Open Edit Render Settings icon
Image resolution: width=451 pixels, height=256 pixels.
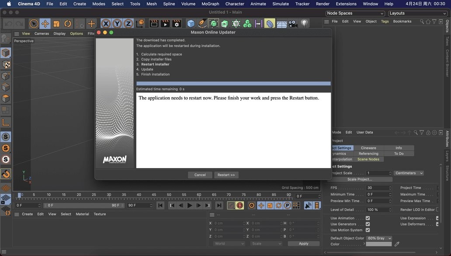click(177, 24)
